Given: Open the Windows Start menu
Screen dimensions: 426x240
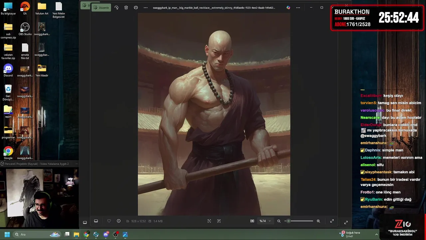Looking at the screenshot, I should pyautogui.click(x=7, y=234).
